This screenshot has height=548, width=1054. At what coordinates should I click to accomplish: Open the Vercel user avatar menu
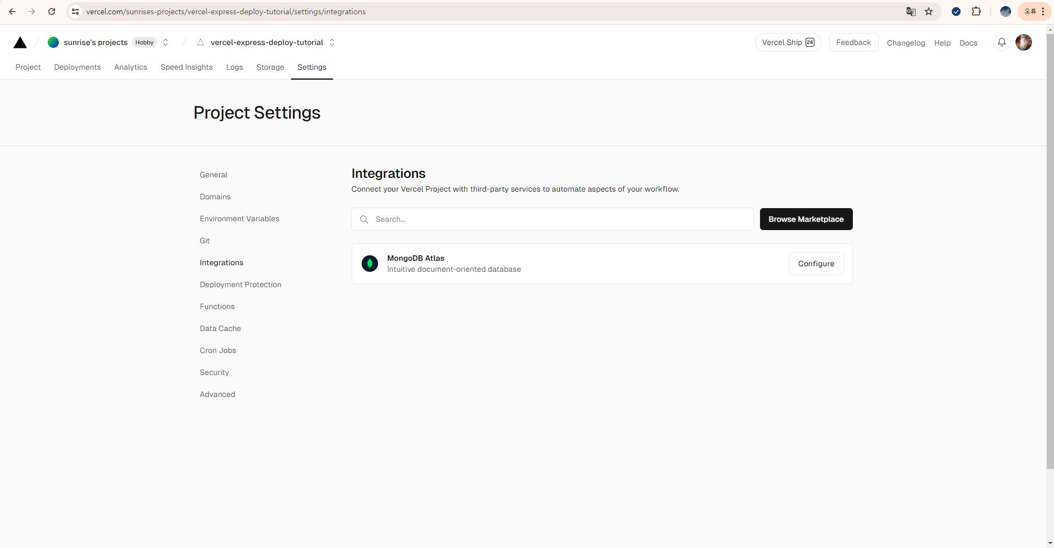[x=1024, y=42]
